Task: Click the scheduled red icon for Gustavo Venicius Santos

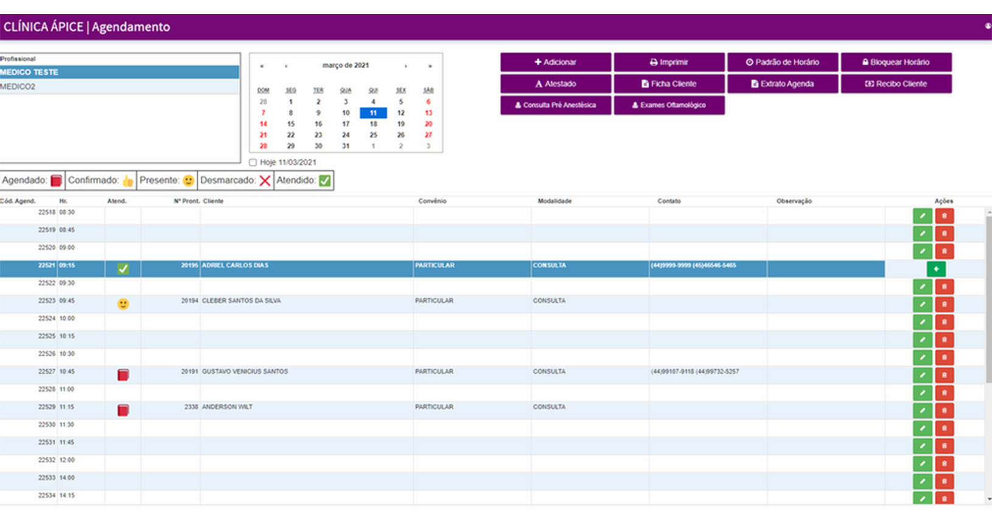Action: click(x=123, y=375)
